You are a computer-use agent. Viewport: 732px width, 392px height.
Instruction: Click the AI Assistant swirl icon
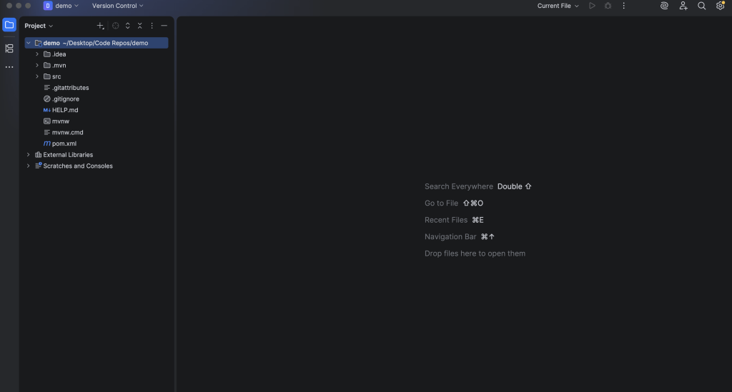coord(664,6)
